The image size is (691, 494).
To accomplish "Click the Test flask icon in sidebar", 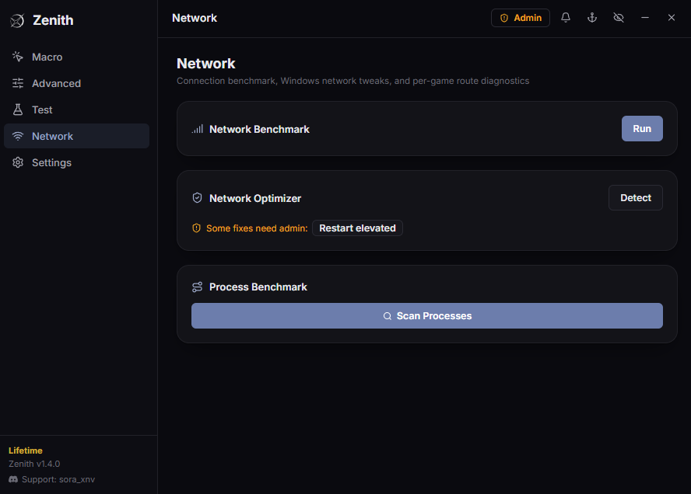I will pos(18,110).
